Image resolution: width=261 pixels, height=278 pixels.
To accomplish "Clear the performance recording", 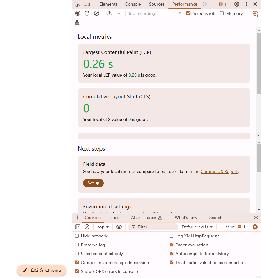I will point(97,13).
